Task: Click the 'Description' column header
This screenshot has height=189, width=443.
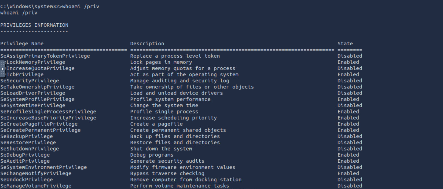Action: [x=147, y=44]
